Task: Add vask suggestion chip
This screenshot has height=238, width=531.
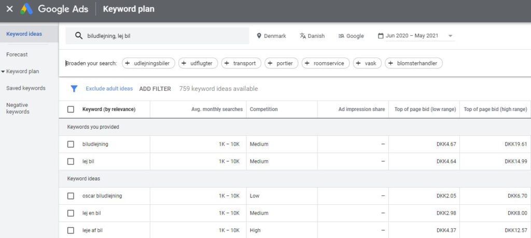Action: 367,63
